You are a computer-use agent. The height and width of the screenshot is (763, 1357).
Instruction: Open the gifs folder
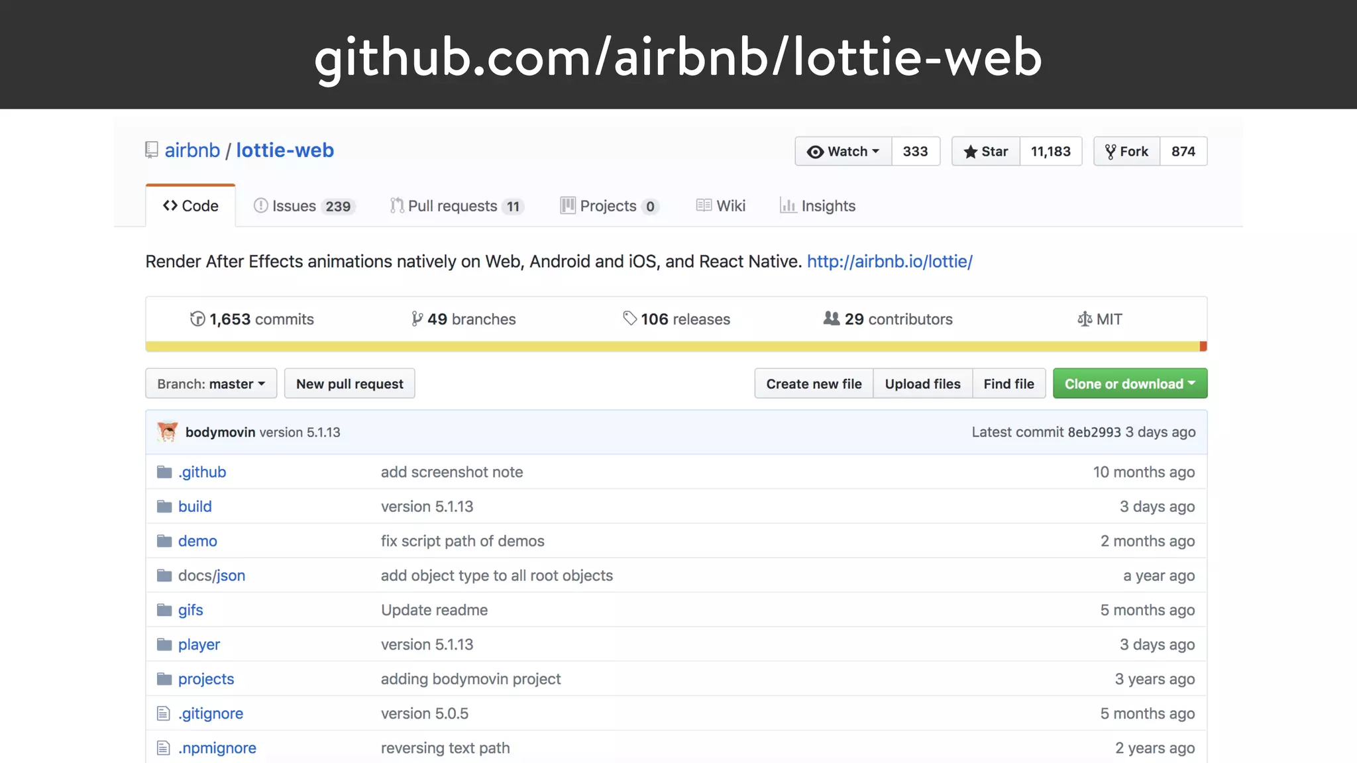pos(191,610)
